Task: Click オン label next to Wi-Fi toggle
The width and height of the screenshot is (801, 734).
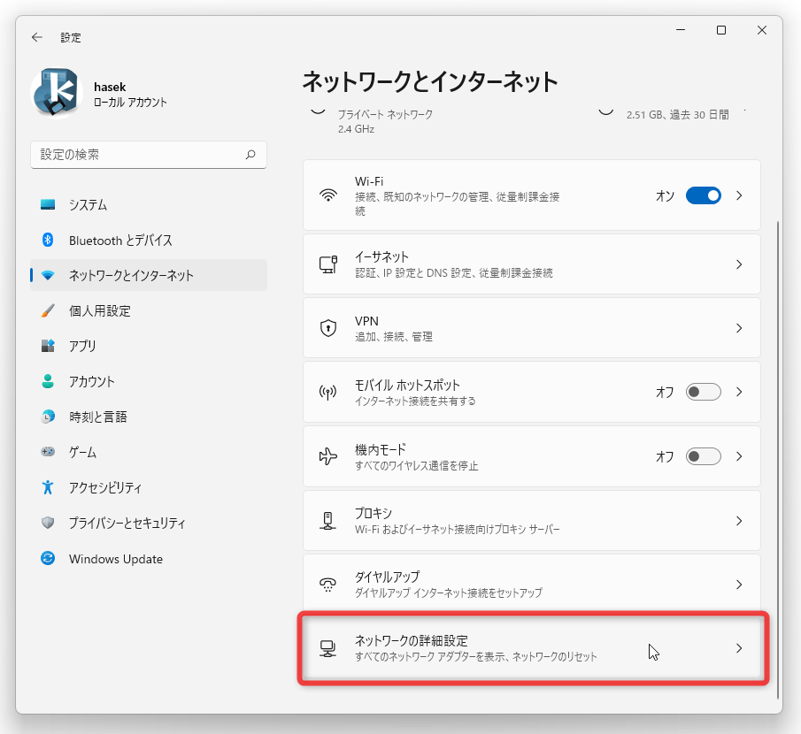Action: pyautogui.click(x=665, y=196)
